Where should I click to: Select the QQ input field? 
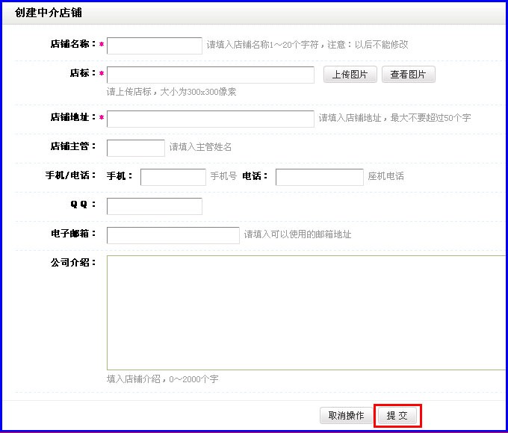click(x=154, y=206)
